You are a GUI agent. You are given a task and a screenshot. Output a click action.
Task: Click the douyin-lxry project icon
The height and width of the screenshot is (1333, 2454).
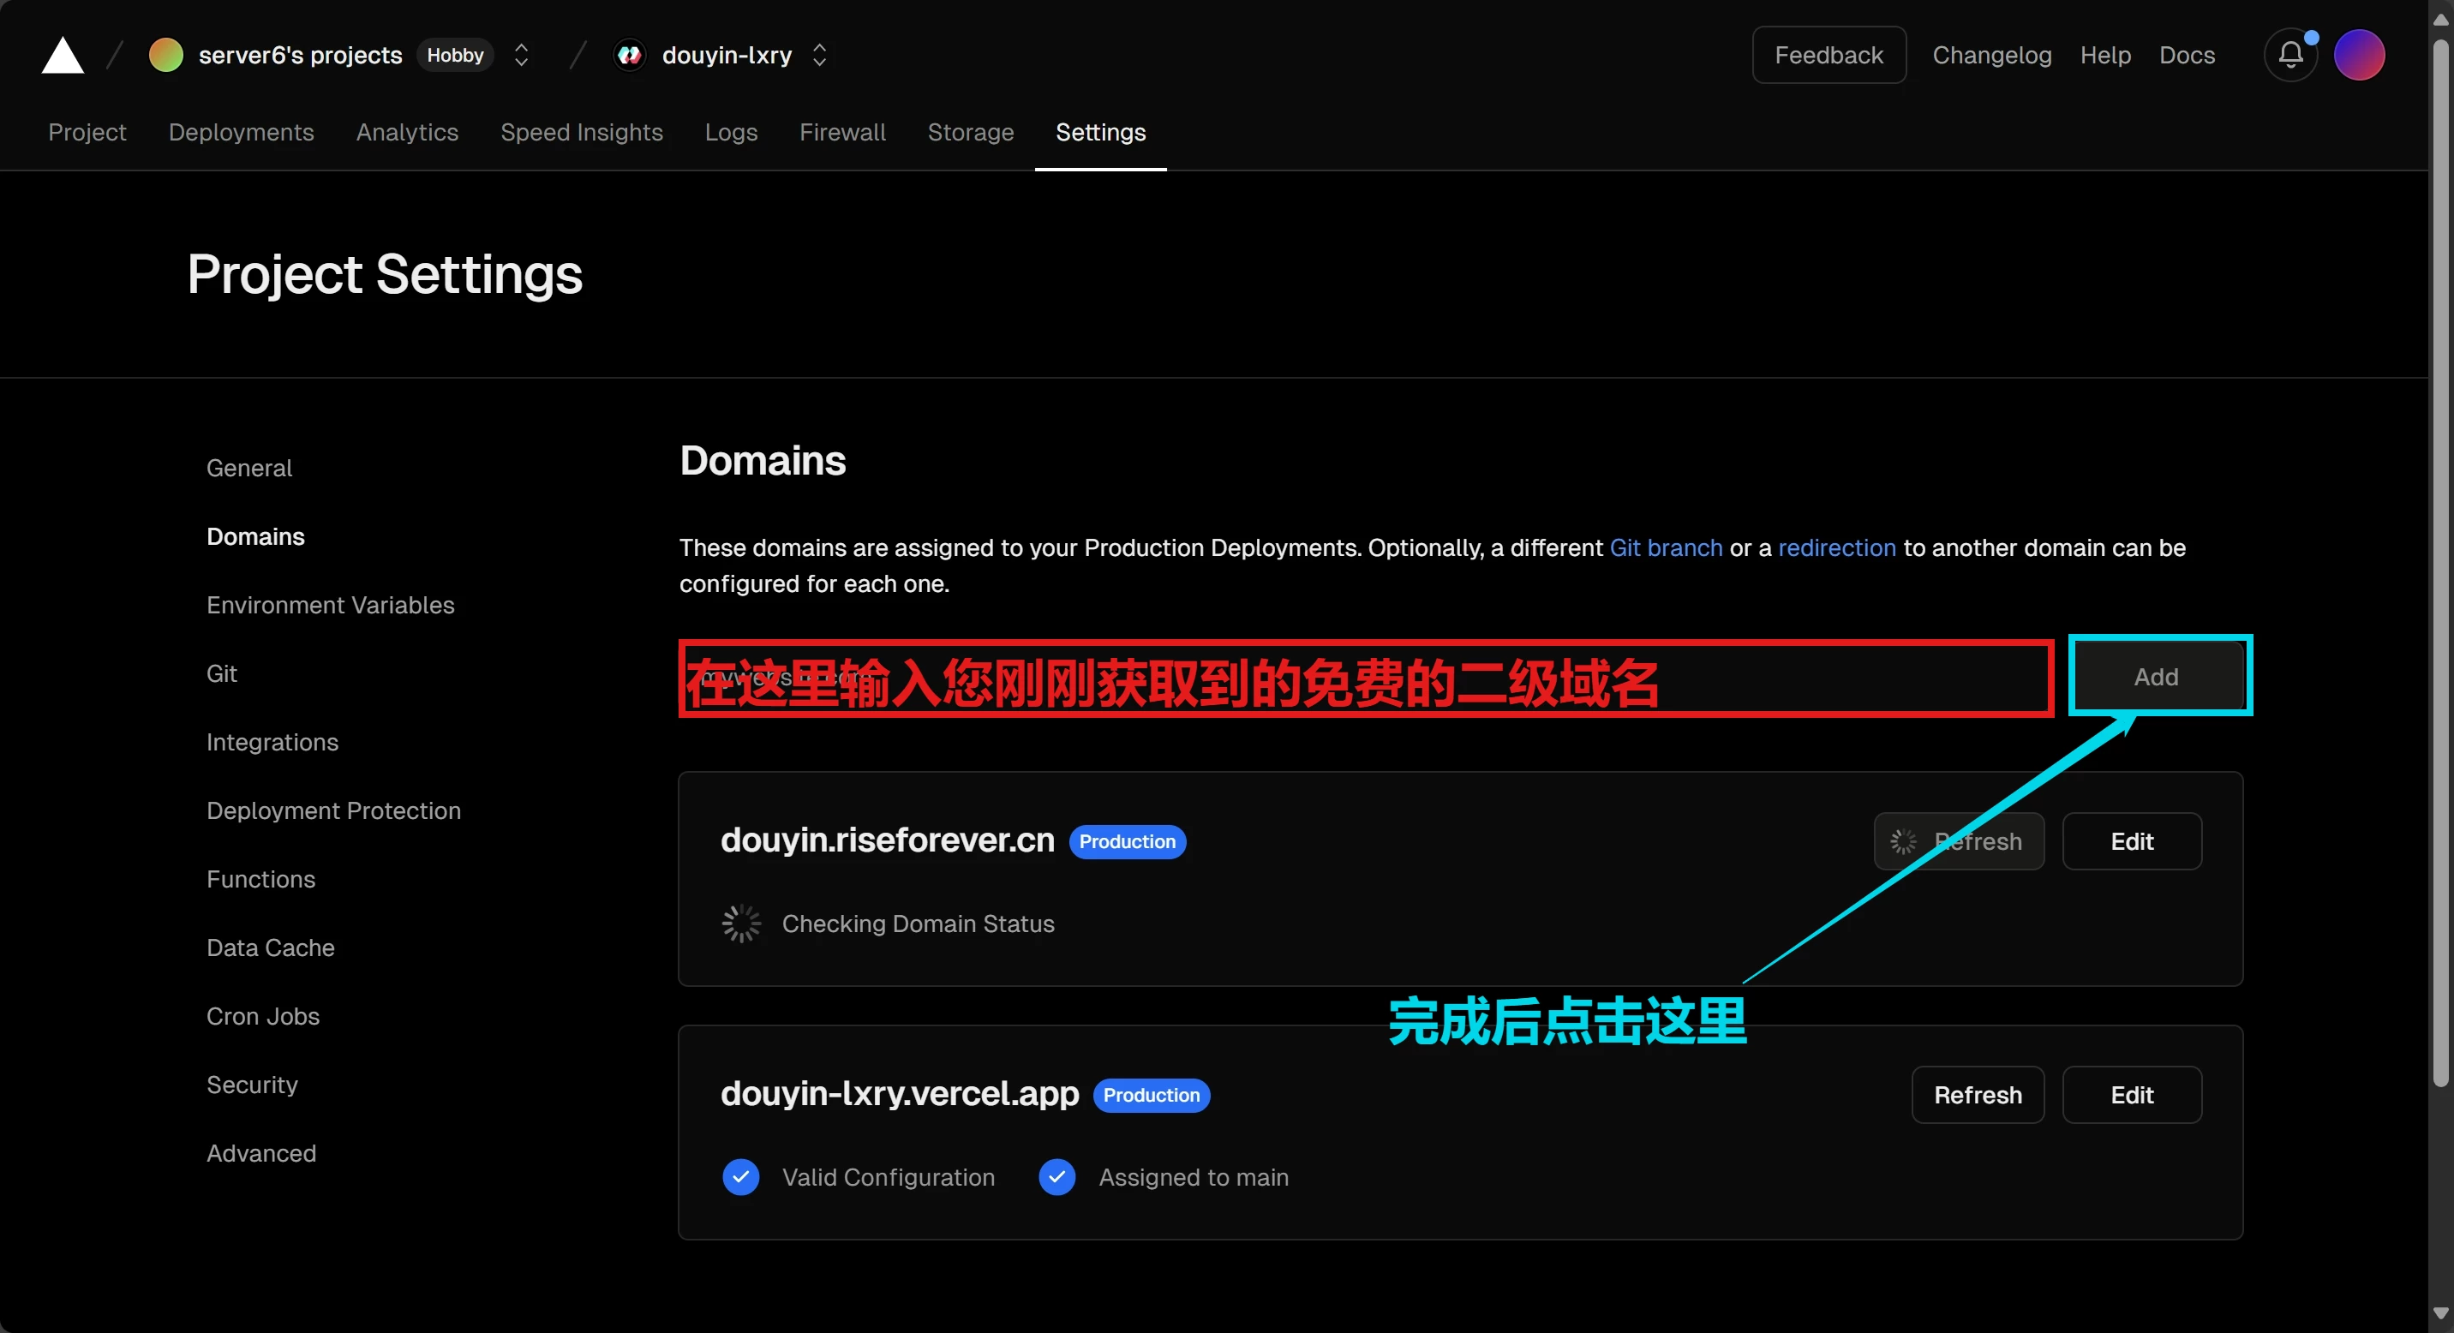630,55
